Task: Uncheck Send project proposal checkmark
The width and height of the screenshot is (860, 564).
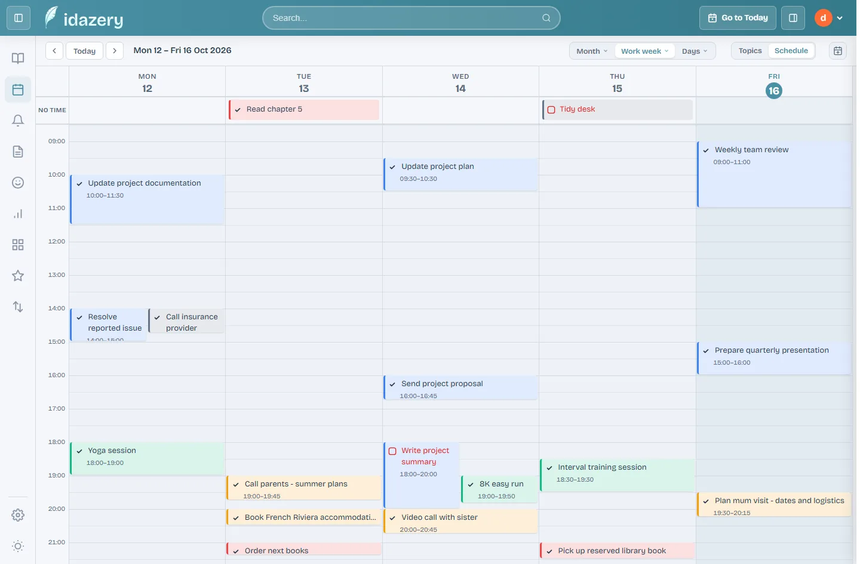Action: coord(392,384)
